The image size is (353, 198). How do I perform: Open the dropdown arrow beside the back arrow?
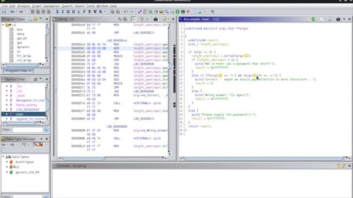pos(17,12)
